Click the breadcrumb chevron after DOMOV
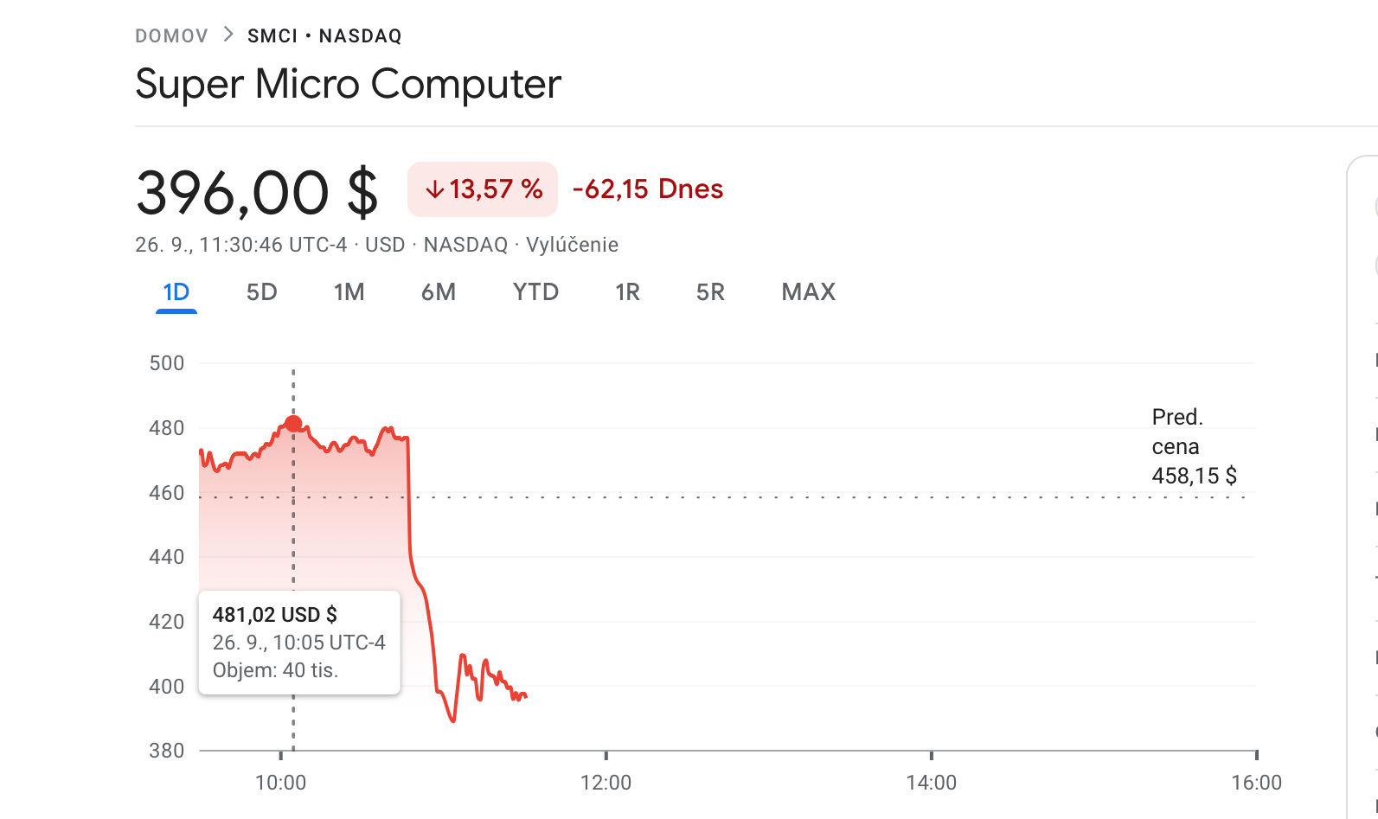Screen dimensions: 1378x819 click(x=228, y=35)
